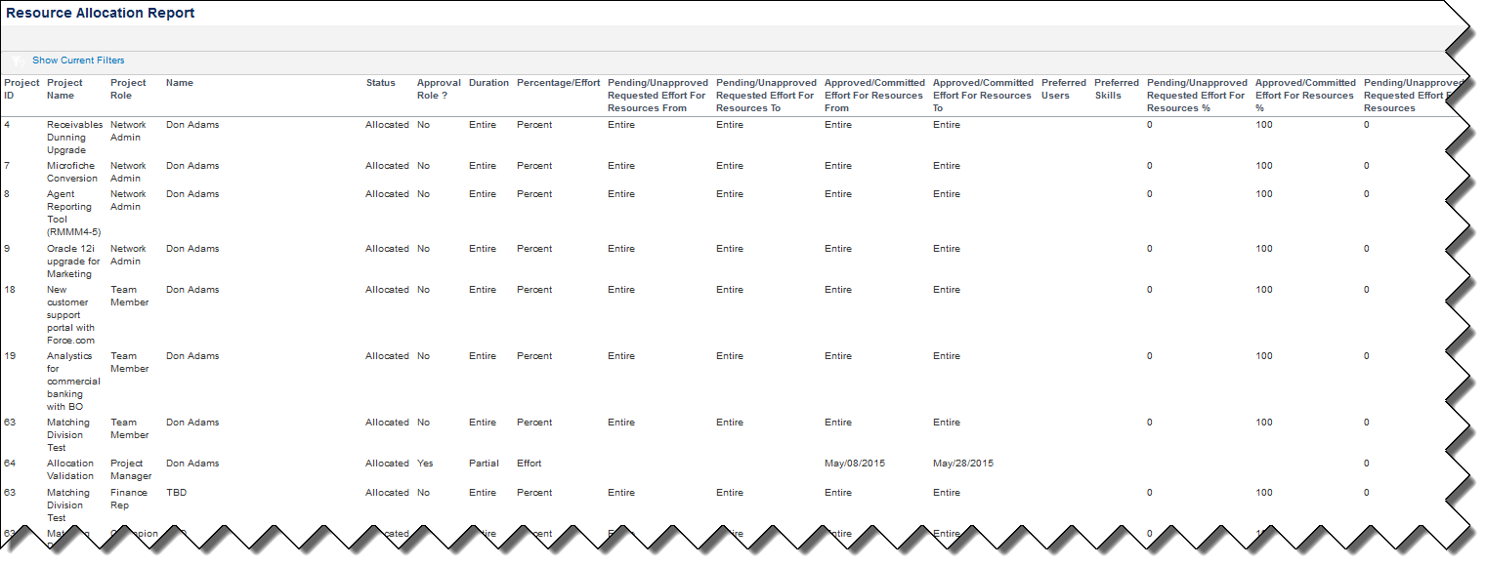Click the Duration column header
Screen dimensions: 1485x565
tap(488, 83)
